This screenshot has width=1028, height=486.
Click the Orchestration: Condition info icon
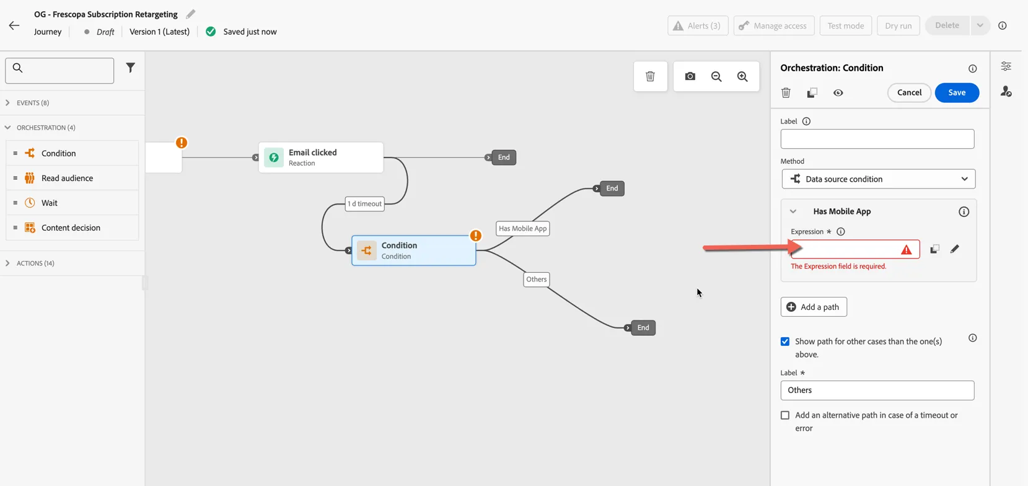[973, 68]
